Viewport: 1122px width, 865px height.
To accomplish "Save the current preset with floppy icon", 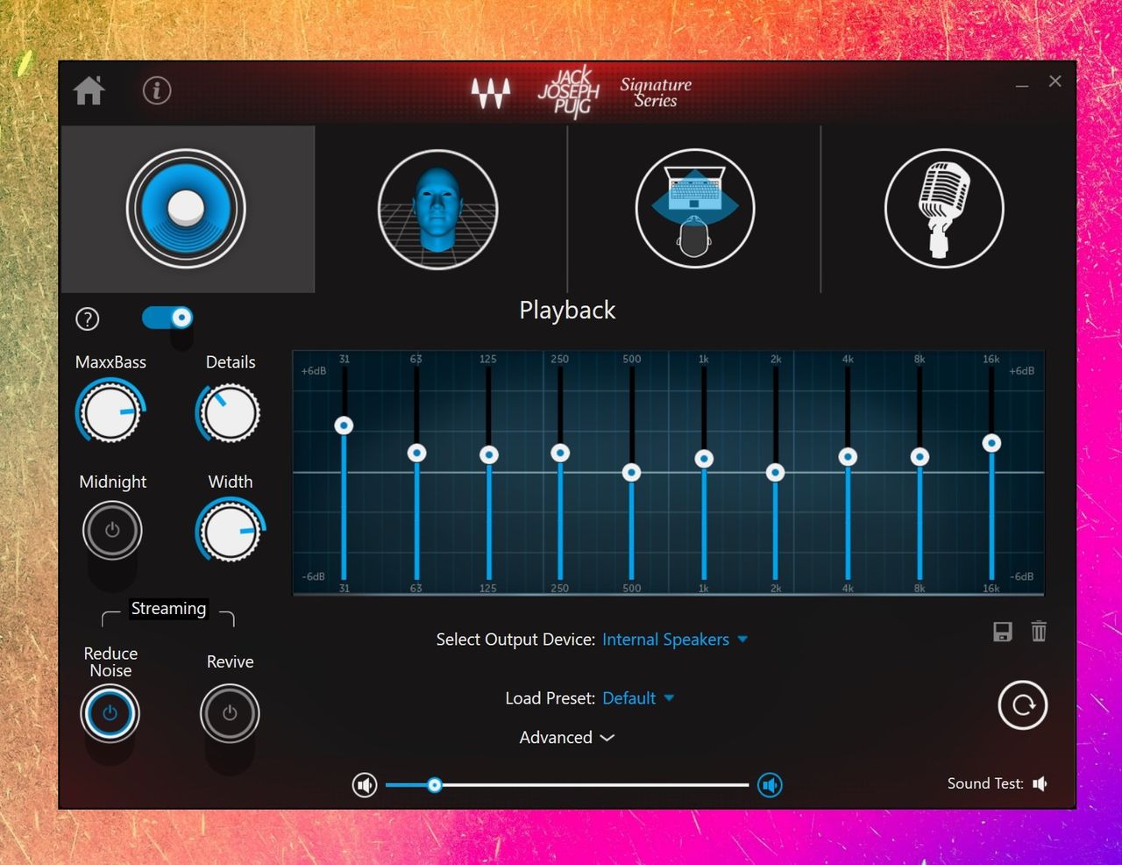I will [x=1003, y=632].
